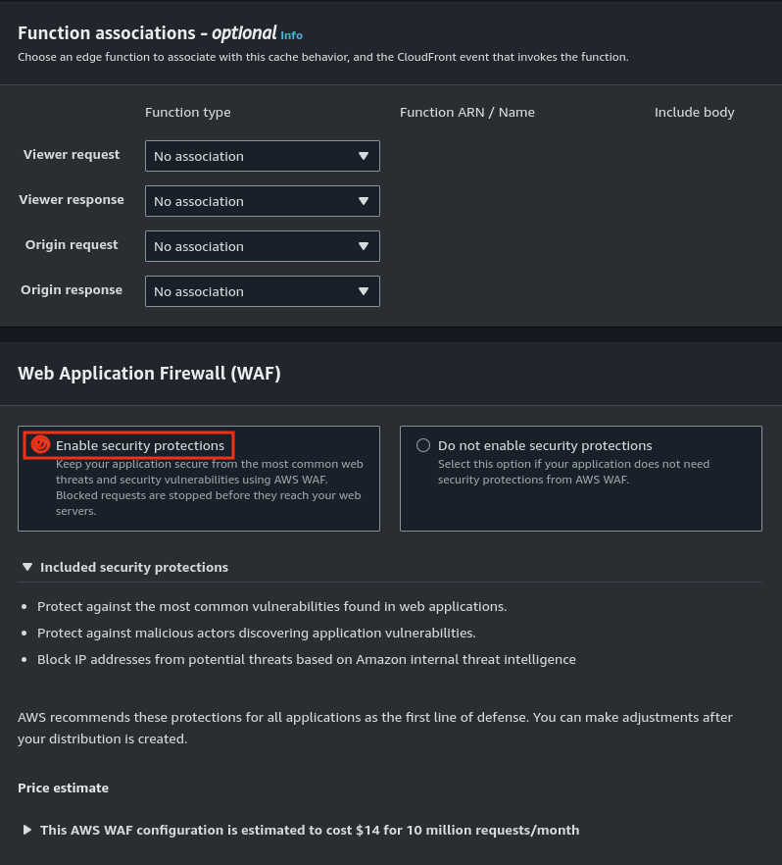Open the Info link near Function associations
782x865 pixels.
292,35
